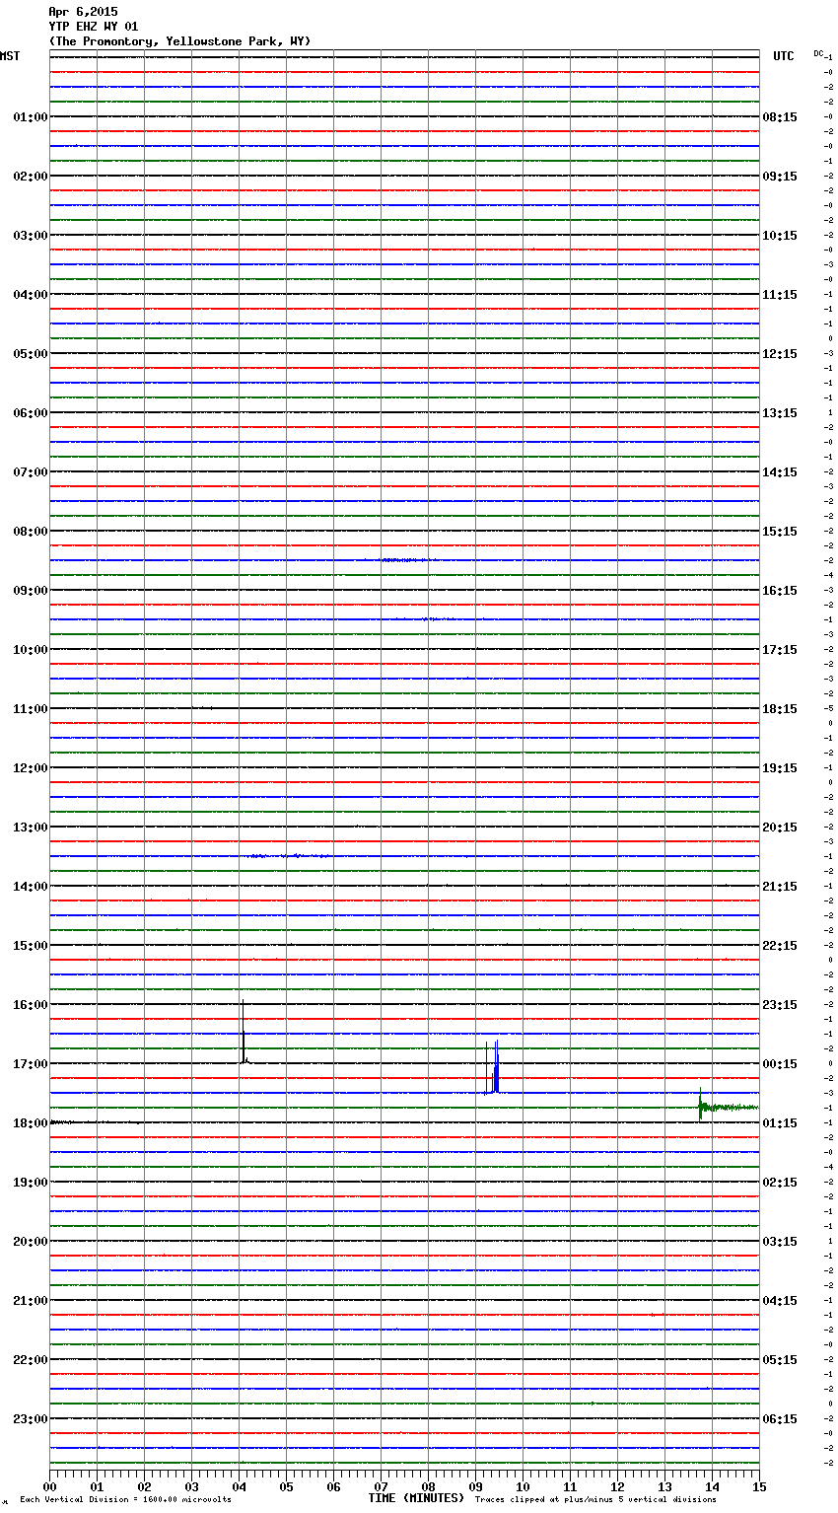Click the faint blue signal below 08:00 near minute 7
Image resolution: width=838 pixels, height=1513 pixels.
click(405, 560)
